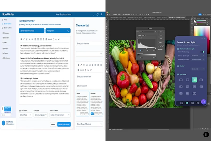Click the Publish This Content button
This screenshot has width=211, height=141.
coord(64,124)
